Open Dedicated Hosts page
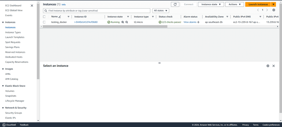Image resolution: width=282 pixels, height=127 pixels. click(x=14, y=57)
